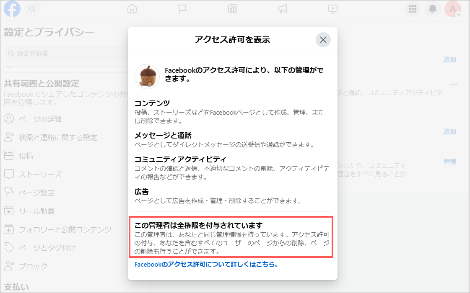Click the 管理 link on the right
The width and height of the screenshot is (470, 293).
pyautogui.click(x=449, y=162)
